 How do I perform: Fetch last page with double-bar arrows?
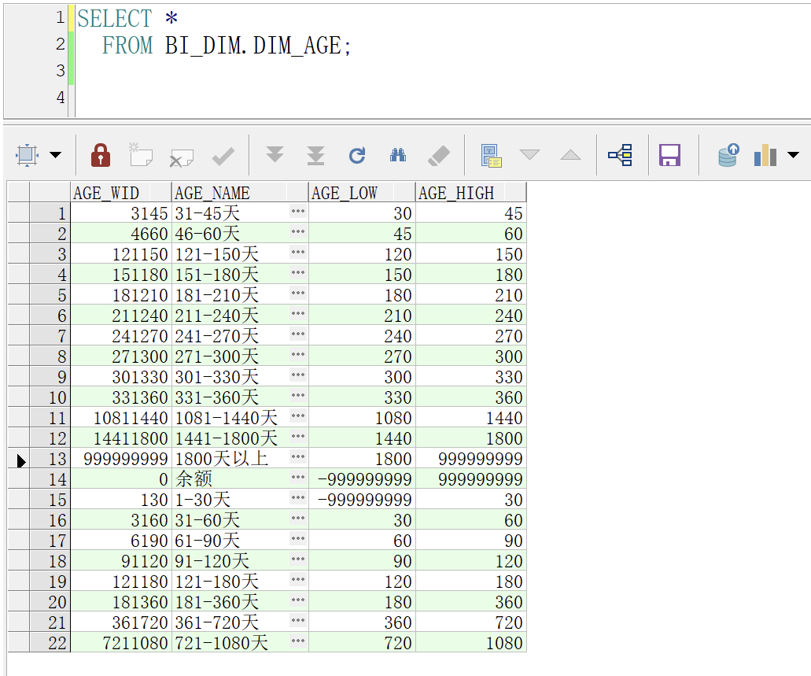315,155
